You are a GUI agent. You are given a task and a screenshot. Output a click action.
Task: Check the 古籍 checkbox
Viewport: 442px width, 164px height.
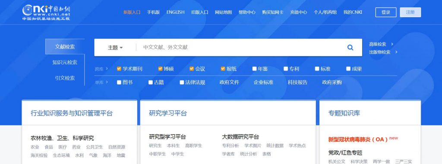pyautogui.click(x=151, y=82)
